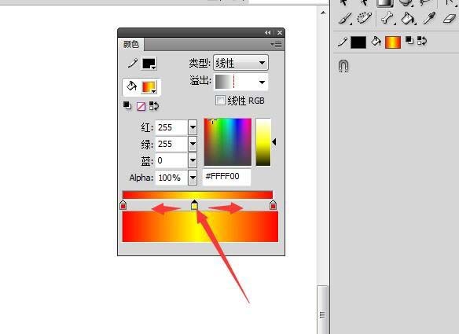Image resolution: width=459 pixels, height=334 pixels.
Task: Click the Alpha 100% field
Action: 171,178
